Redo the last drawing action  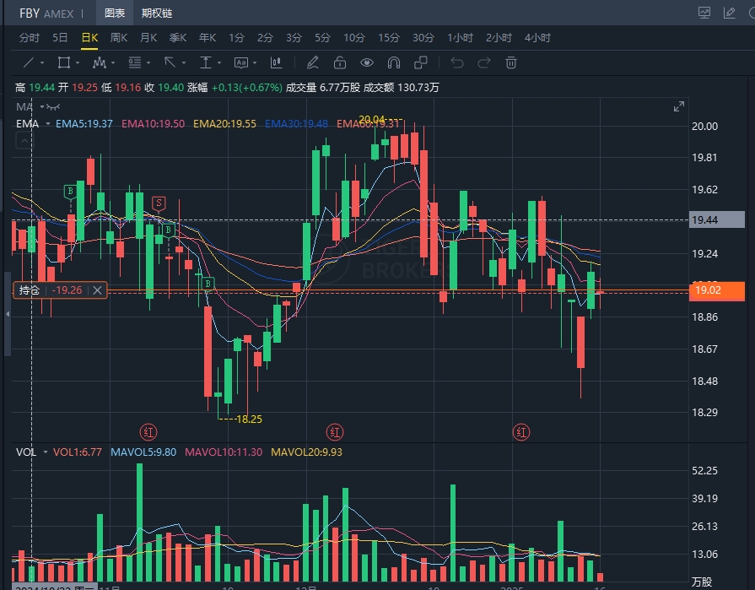point(484,62)
